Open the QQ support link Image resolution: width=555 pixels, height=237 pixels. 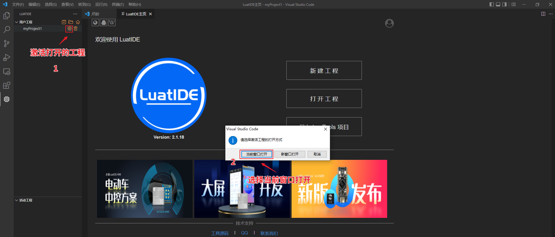tap(245, 233)
